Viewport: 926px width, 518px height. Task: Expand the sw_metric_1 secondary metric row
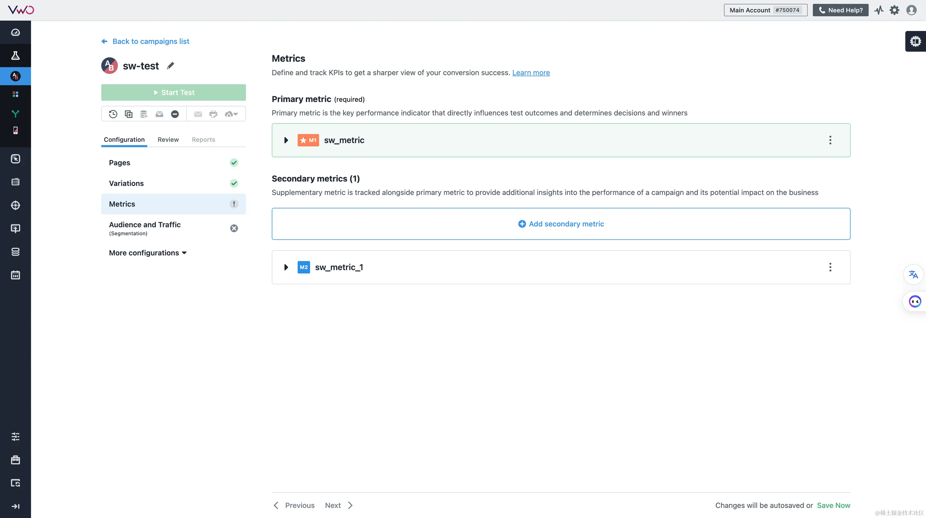[286, 267]
